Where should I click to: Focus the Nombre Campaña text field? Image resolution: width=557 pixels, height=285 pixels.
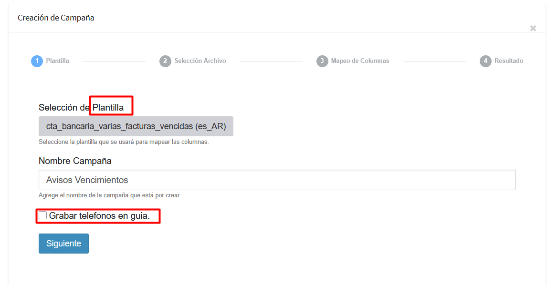point(277,180)
